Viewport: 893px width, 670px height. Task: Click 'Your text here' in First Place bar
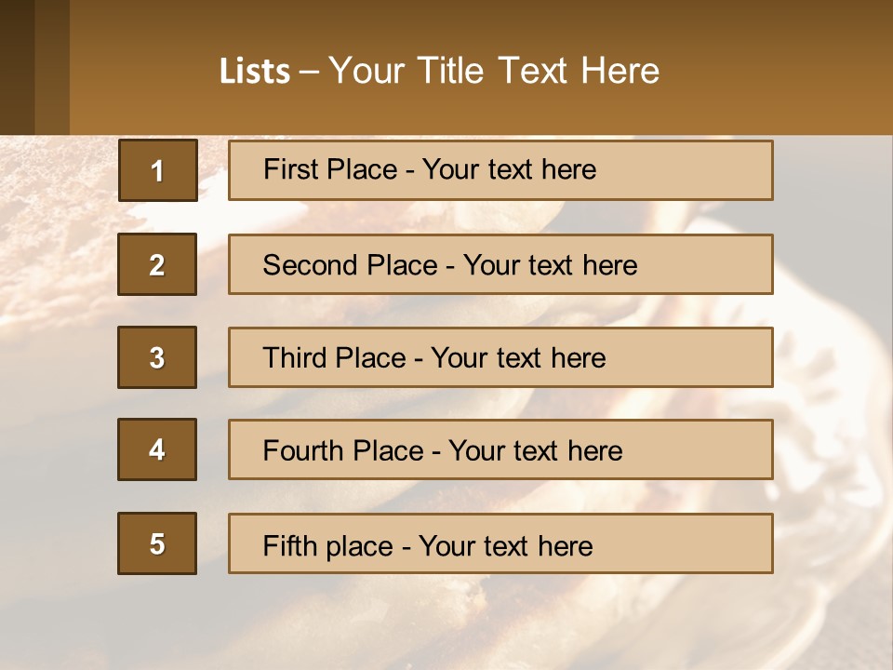click(509, 169)
